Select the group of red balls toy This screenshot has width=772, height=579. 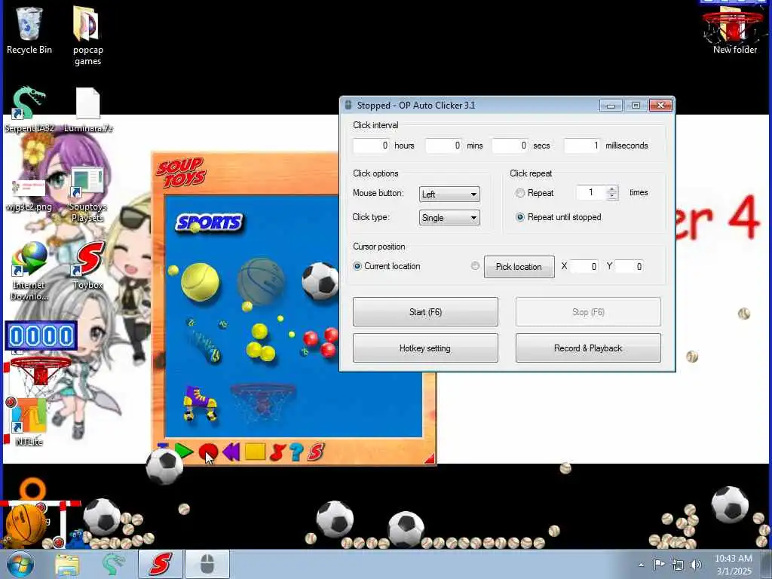coord(320,342)
